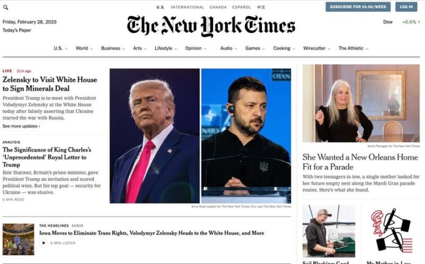Click the Log In button
The height and width of the screenshot is (264, 425).
(x=406, y=7)
